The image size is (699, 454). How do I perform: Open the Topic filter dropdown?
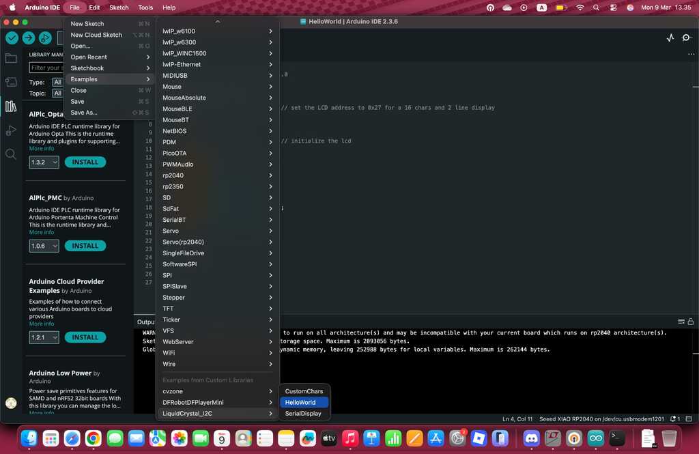click(57, 94)
